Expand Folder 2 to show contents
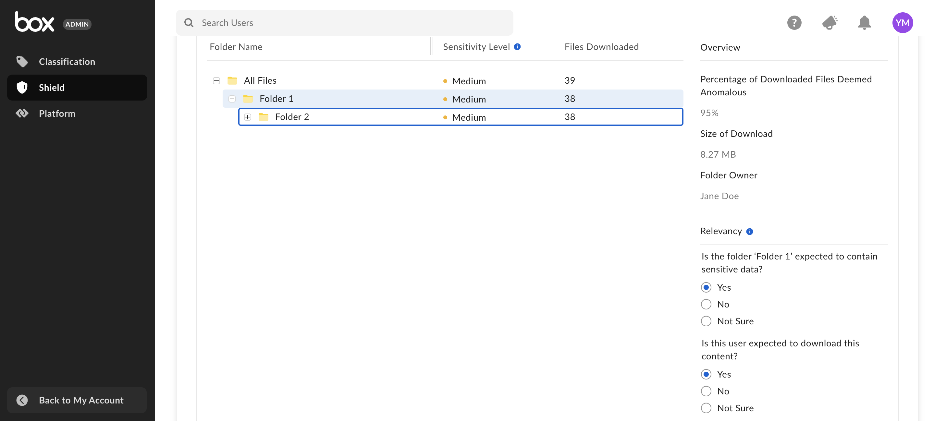This screenshot has height=421, width=934. tap(248, 117)
